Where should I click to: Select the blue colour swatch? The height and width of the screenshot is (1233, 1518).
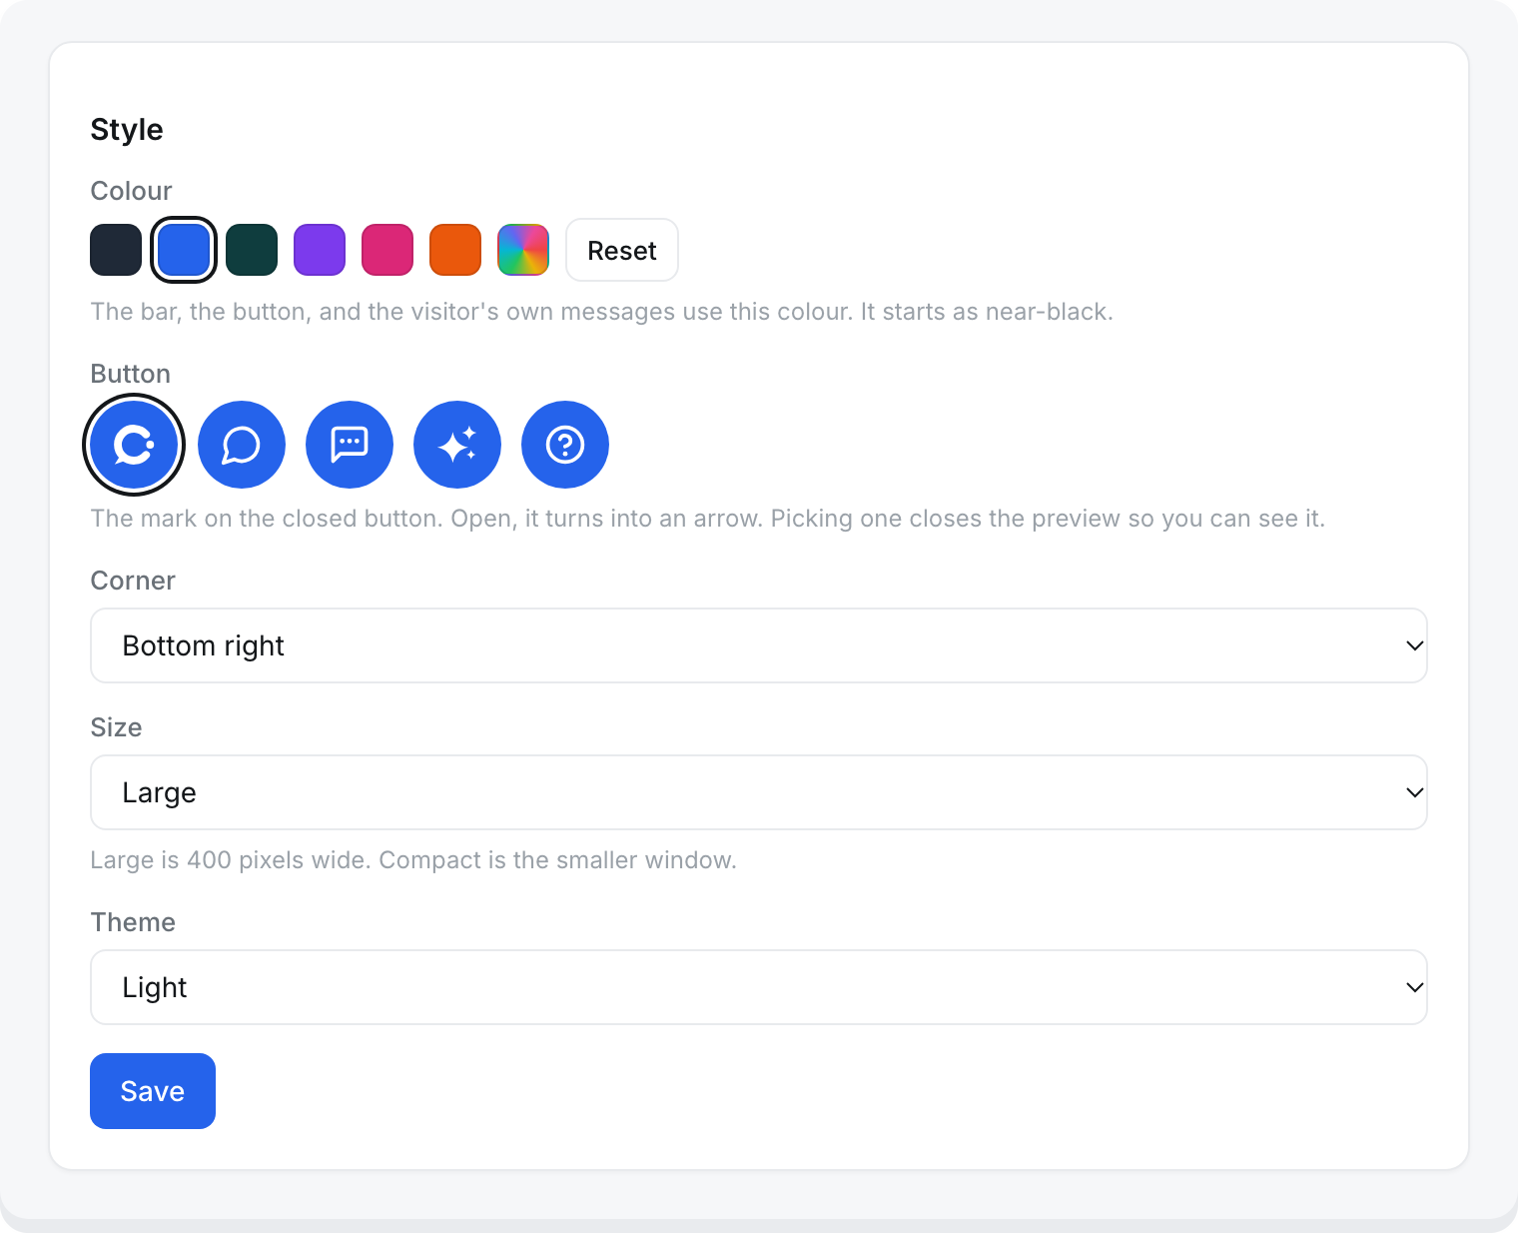click(x=184, y=250)
